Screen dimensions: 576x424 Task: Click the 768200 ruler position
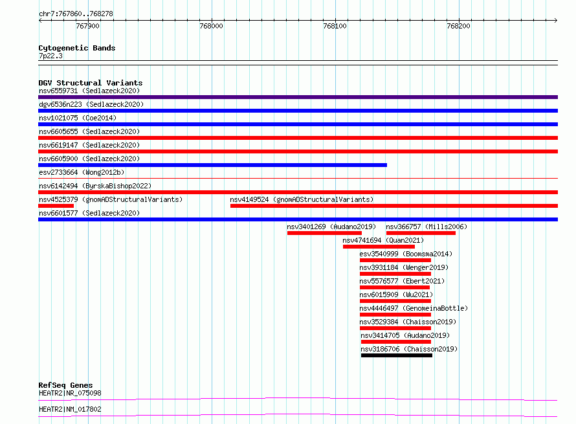pos(458,26)
